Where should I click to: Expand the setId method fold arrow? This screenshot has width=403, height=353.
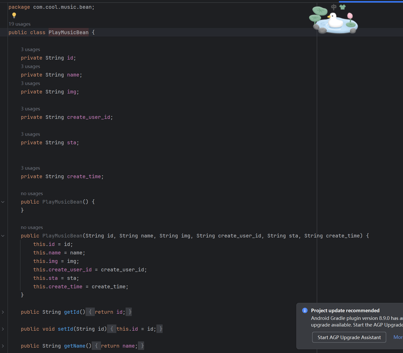tap(3, 329)
